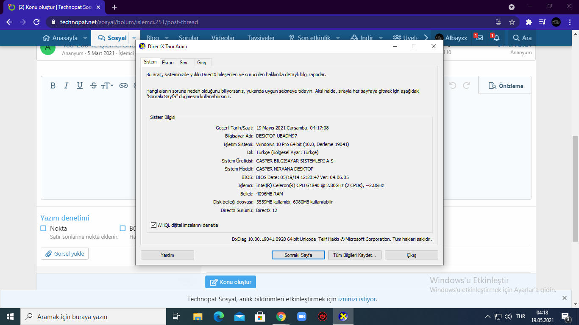Click Sonraki Sayfa button

298,255
